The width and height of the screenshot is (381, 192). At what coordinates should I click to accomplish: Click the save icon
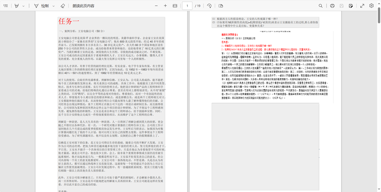point(341,6)
